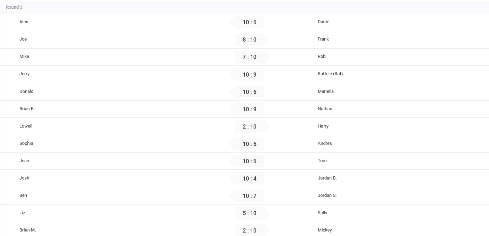Select player name Jean
The image size is (489, 236).
coord(24,161)
